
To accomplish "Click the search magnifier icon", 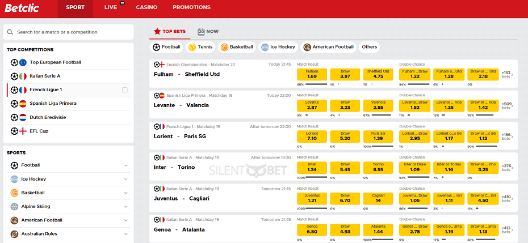I will click(10, 32).
